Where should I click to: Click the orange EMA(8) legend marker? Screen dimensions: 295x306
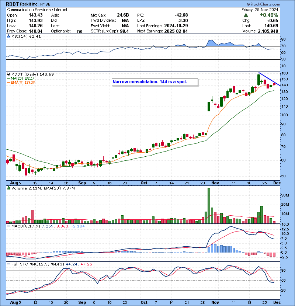coord(9,82)
